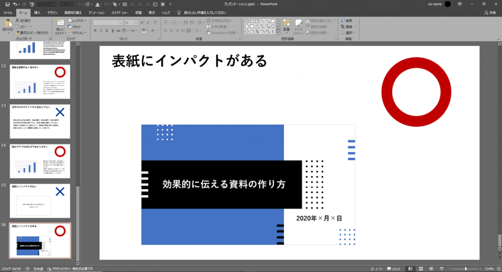Toggle numbered list
Screen dimensions: 502x272
176,23
